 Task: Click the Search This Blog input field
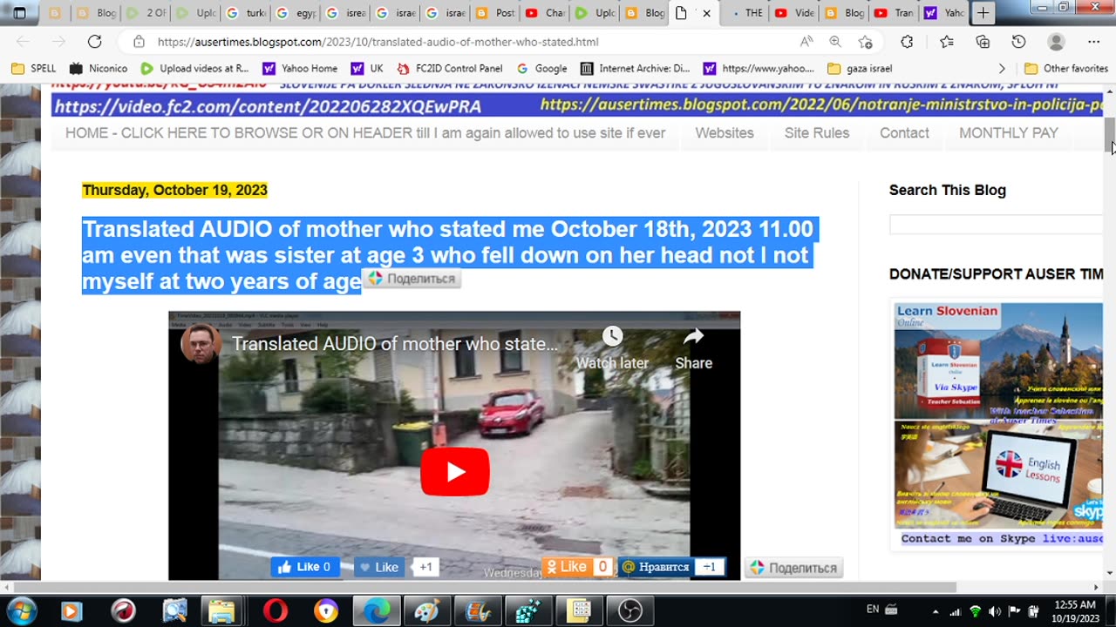click(x=996, y=225)
